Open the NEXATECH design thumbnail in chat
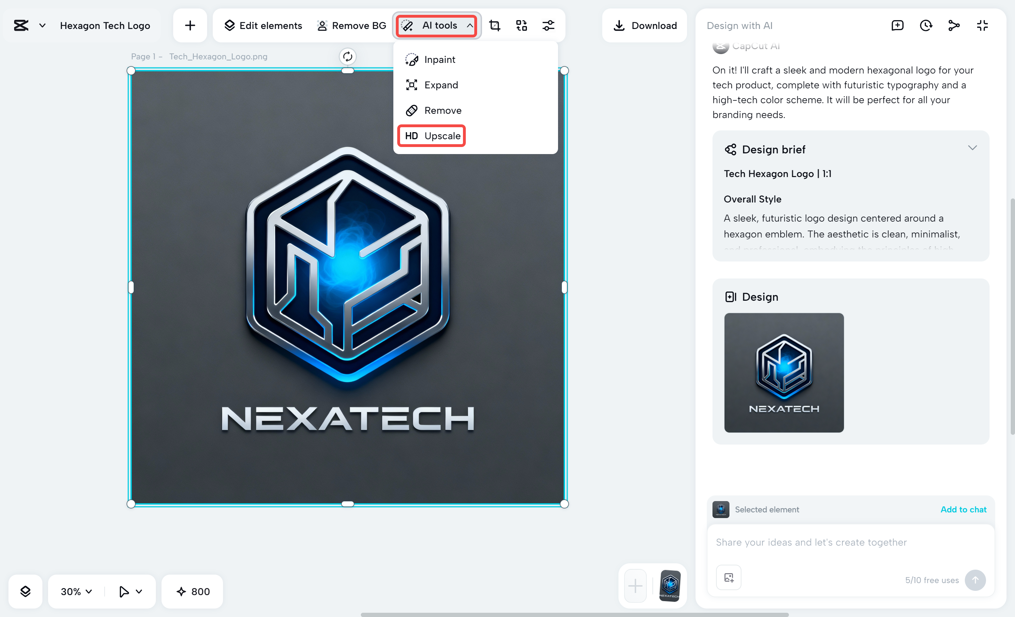Image resolution: width=1015 pixels, height=617 pixels. (784, 373)
